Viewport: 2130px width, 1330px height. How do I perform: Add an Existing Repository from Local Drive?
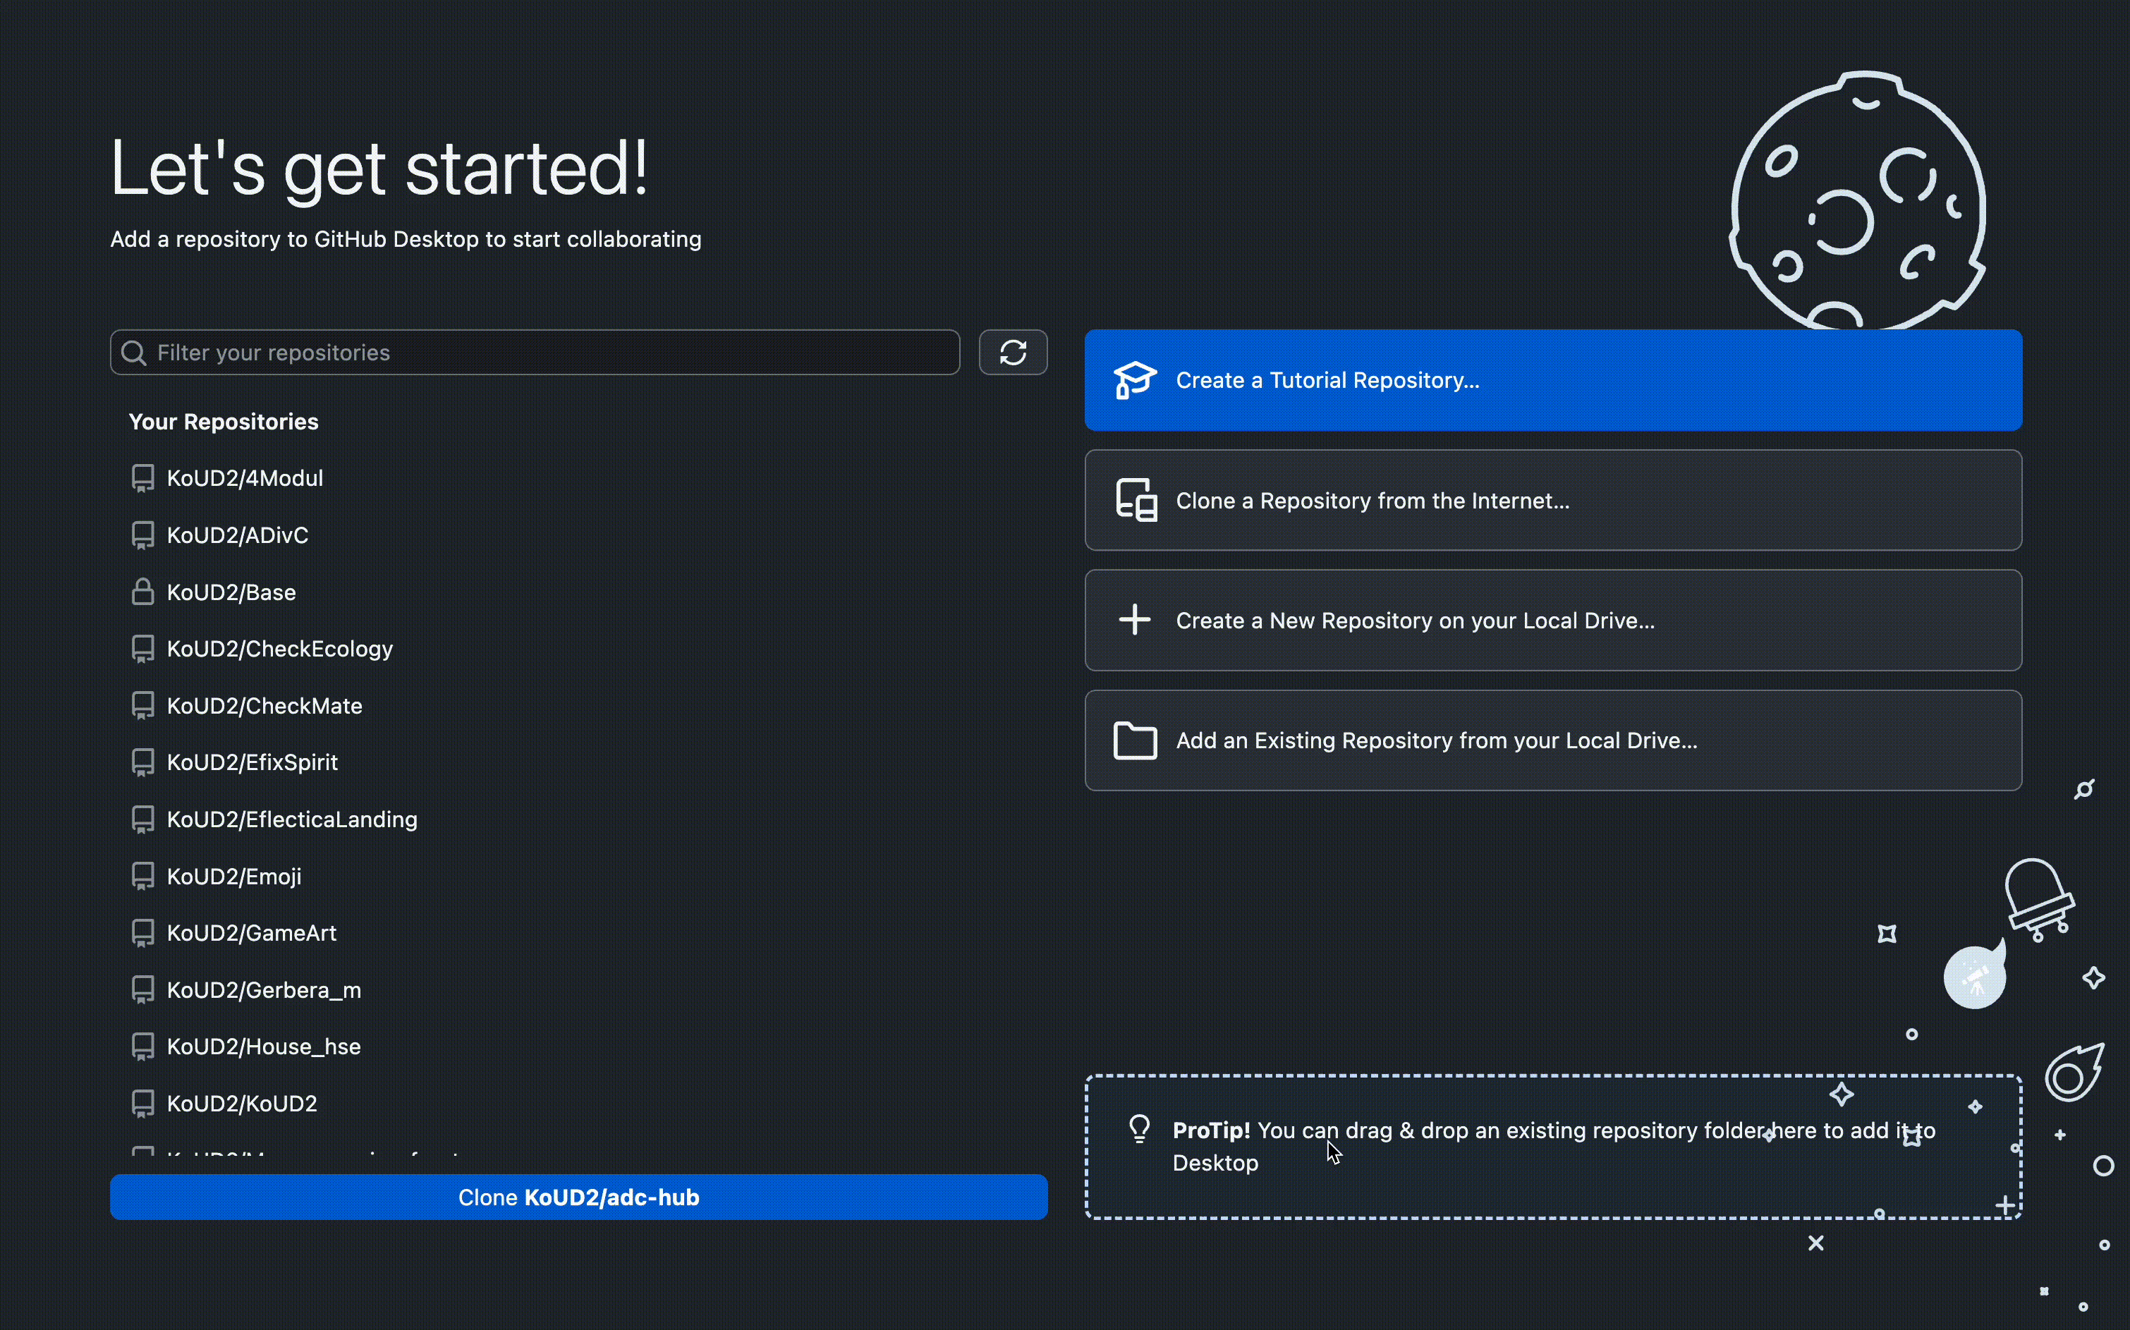(x=1553, y=740)
